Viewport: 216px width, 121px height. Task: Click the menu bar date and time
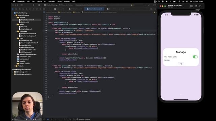pos(196,1)
